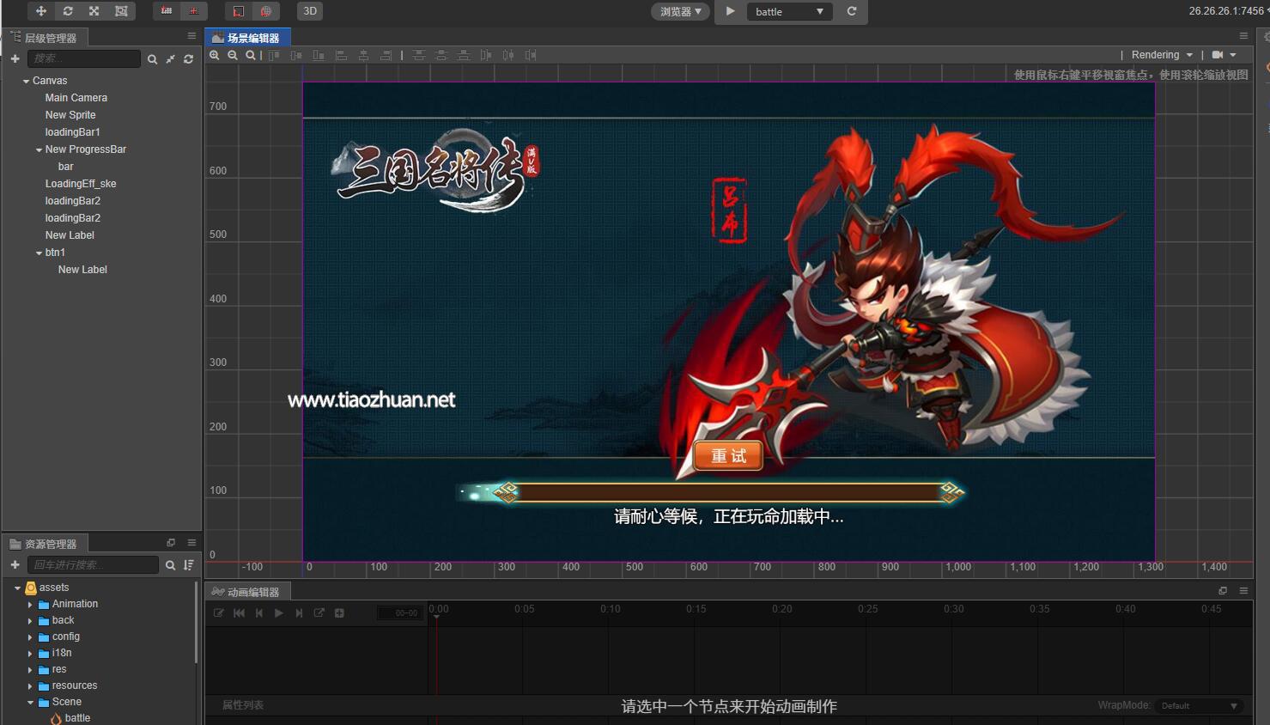Collapse the btn1 node arrow

(x=39, y=253)
